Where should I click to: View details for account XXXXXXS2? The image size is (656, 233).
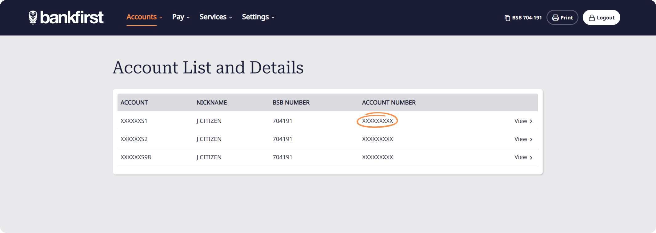pos(523,139)
